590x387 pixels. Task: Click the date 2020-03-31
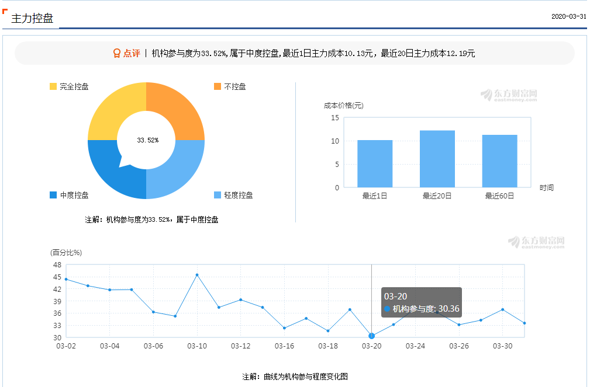tap(569, 16)
